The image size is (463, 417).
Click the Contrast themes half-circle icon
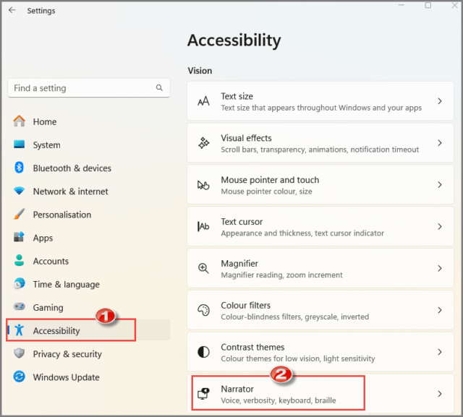pos(203,352)
